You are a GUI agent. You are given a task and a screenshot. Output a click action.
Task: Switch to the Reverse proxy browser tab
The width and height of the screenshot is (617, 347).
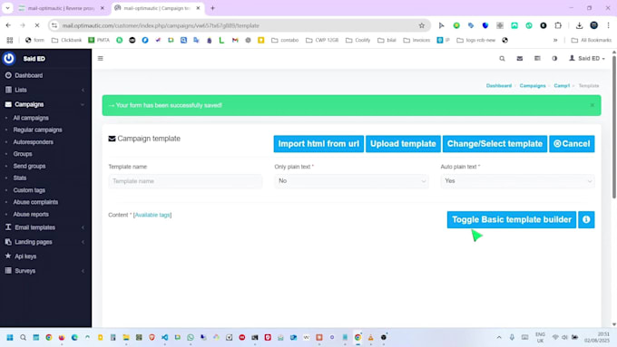point(61,8)
